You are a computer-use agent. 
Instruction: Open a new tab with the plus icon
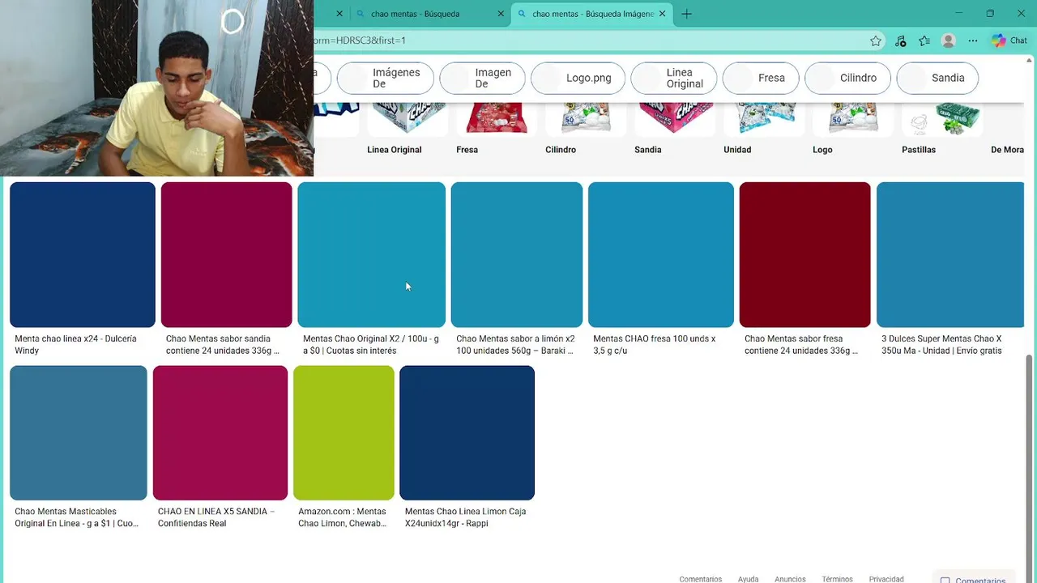click(686, 14)
